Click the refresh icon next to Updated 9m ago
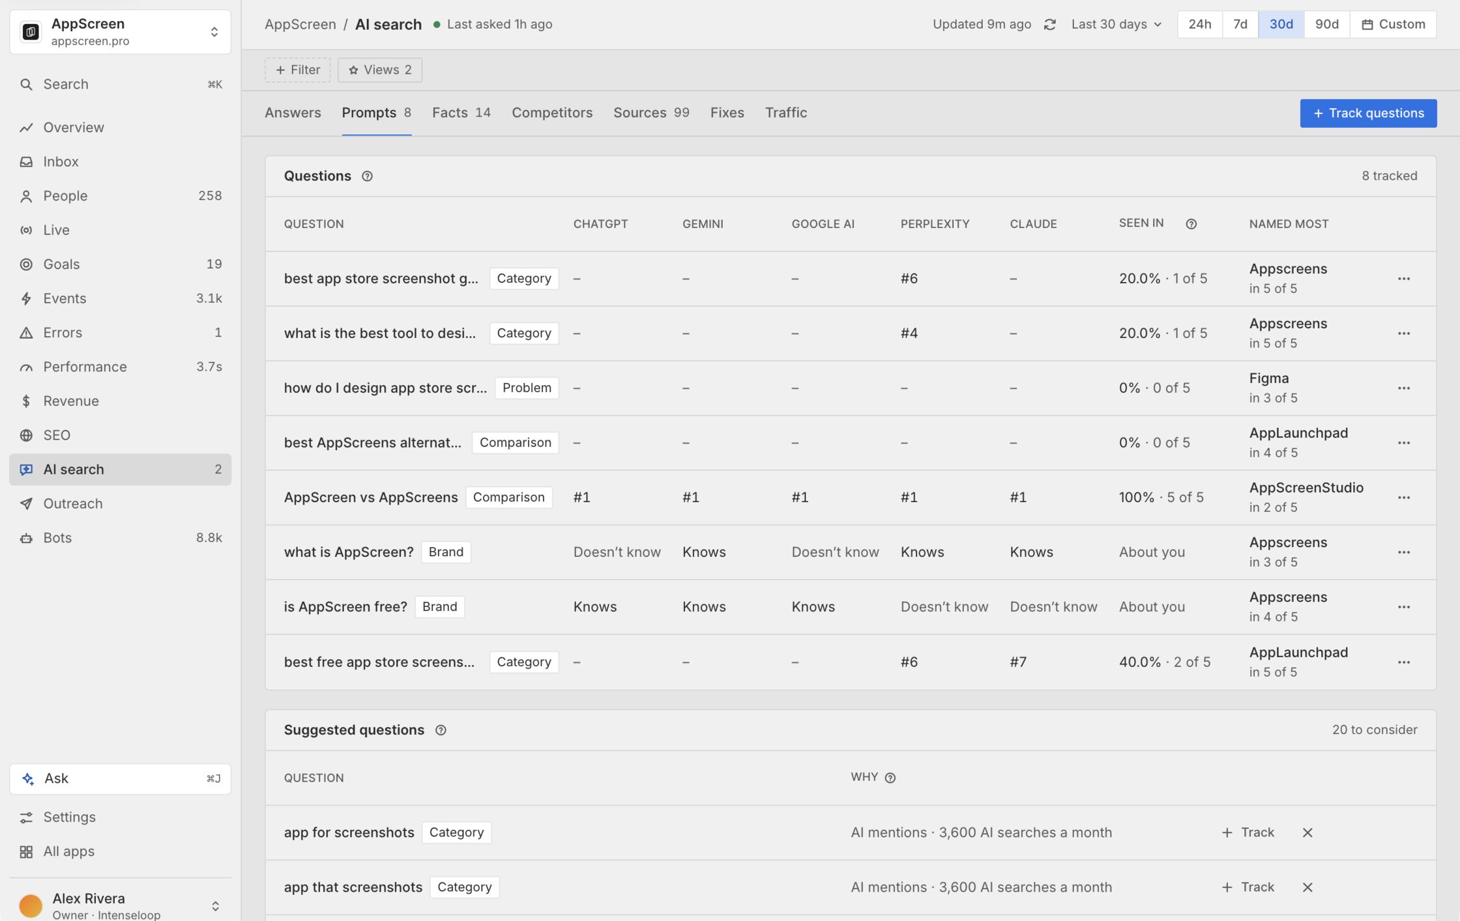1460x921 pixels. 1049,24
